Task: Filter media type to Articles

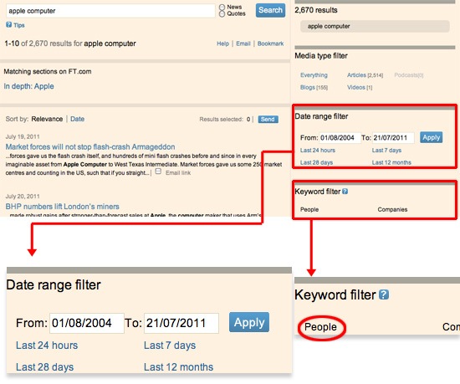Action: [356, 75]
